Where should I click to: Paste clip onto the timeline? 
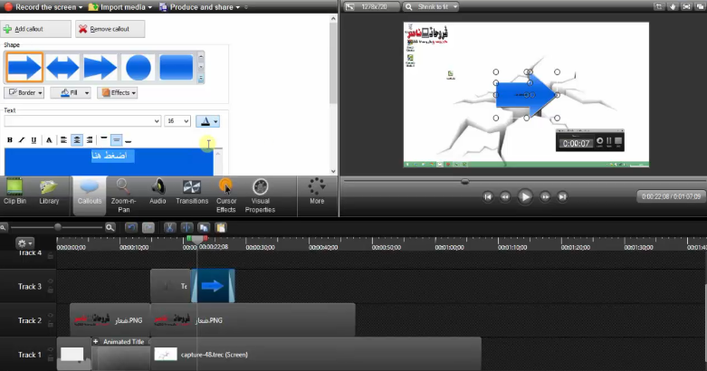pyautogui.click(x=221, y=228)
